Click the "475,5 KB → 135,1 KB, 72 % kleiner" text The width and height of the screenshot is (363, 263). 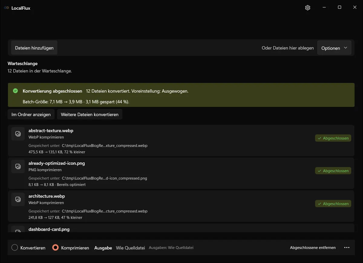point(57,152)
